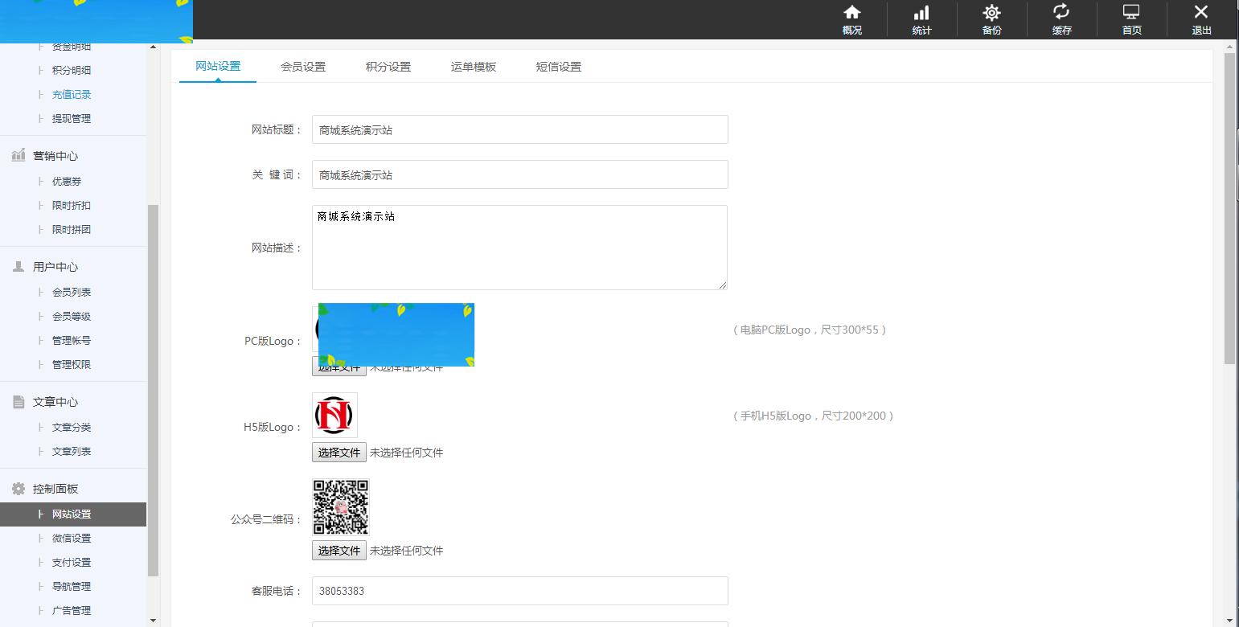The height and width of the screenshot is (627, 1239).
Task: Log out with the 退出 X icon
Action: point(1201,19)
